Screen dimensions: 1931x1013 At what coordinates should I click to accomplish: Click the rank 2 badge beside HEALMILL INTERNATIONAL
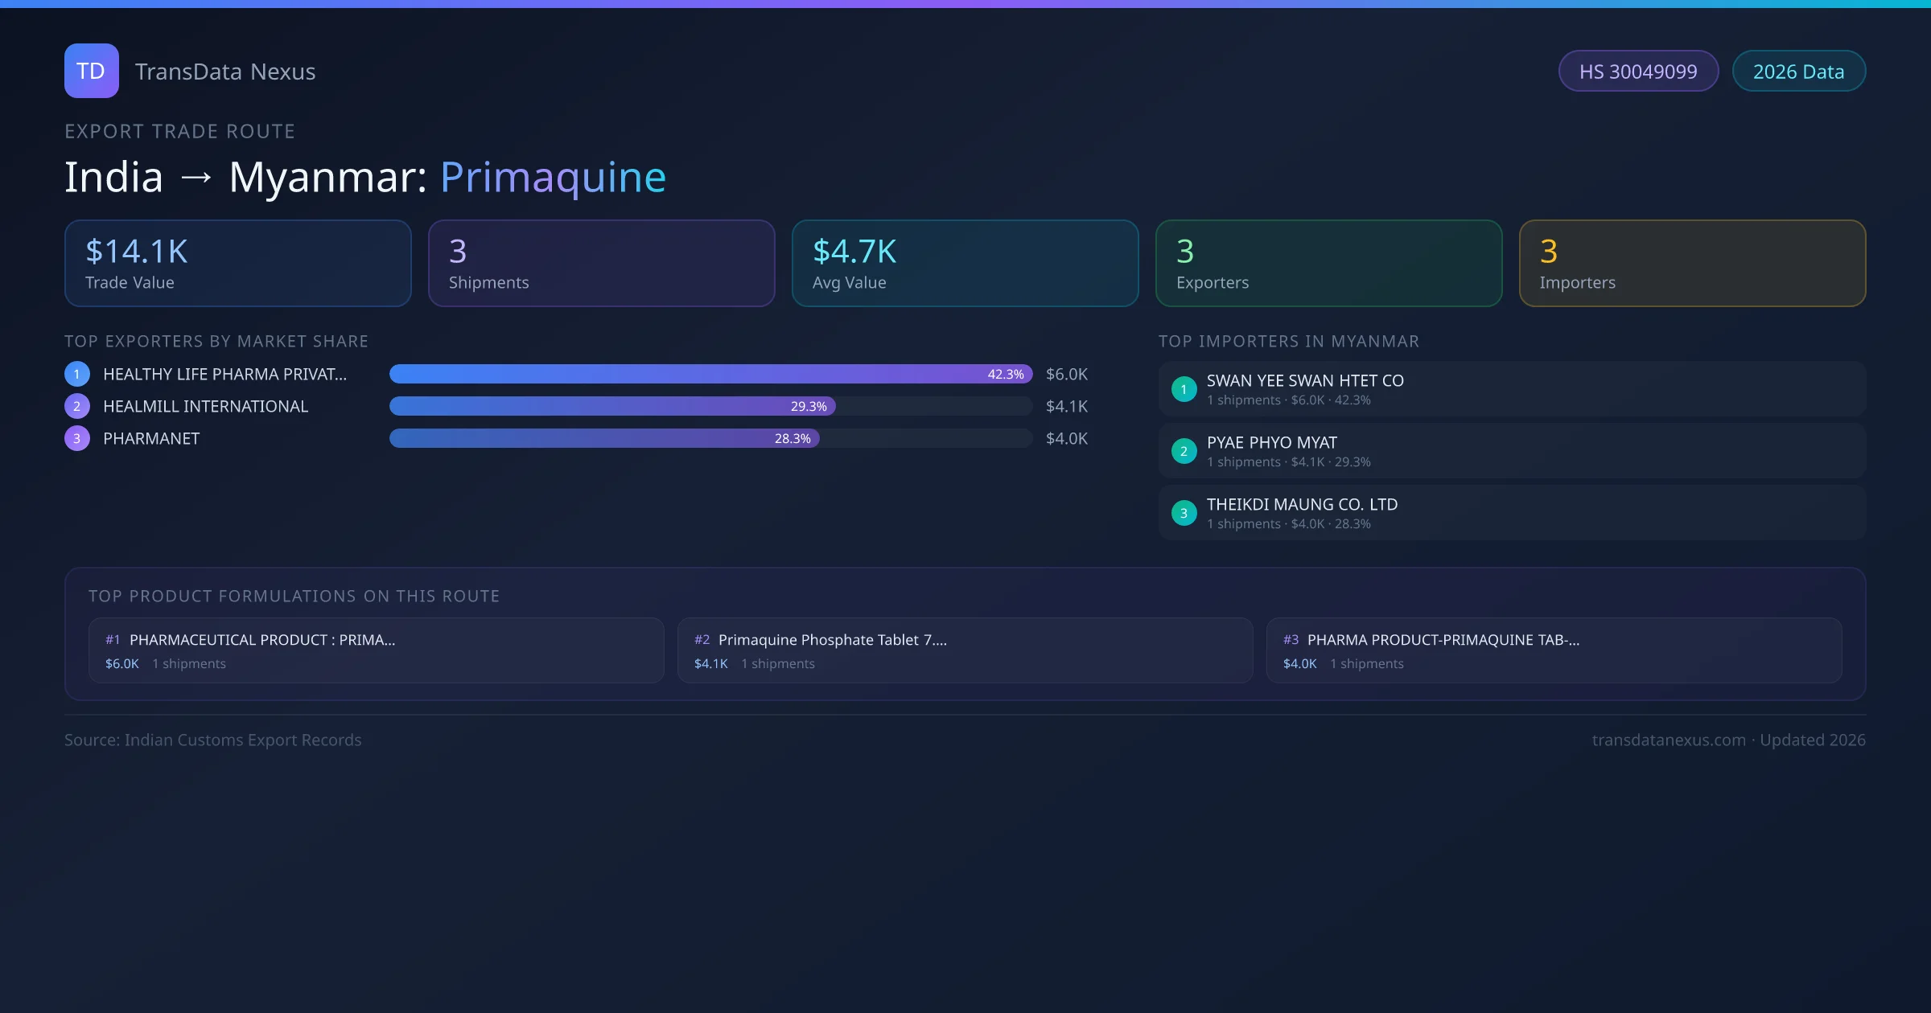77,406
